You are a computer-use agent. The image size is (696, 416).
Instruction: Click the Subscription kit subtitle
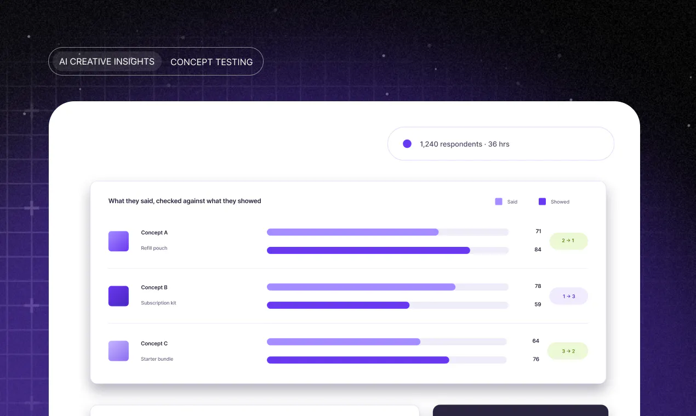158,303
